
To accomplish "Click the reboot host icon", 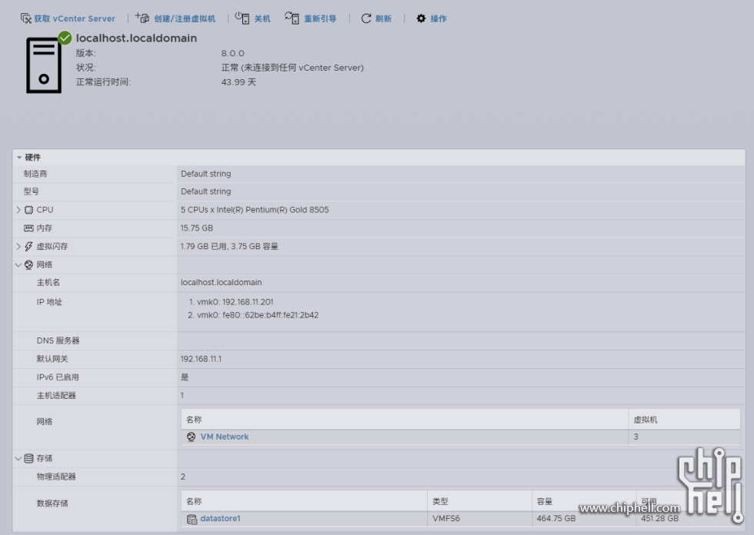I will [292, 18].
